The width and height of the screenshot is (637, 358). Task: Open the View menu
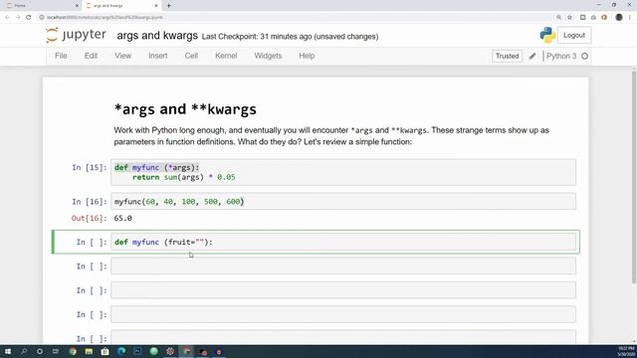pos(122,56)
